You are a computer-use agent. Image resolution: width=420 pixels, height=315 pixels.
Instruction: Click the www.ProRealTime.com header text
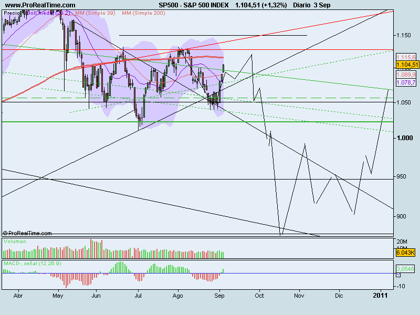click(40, 5)
